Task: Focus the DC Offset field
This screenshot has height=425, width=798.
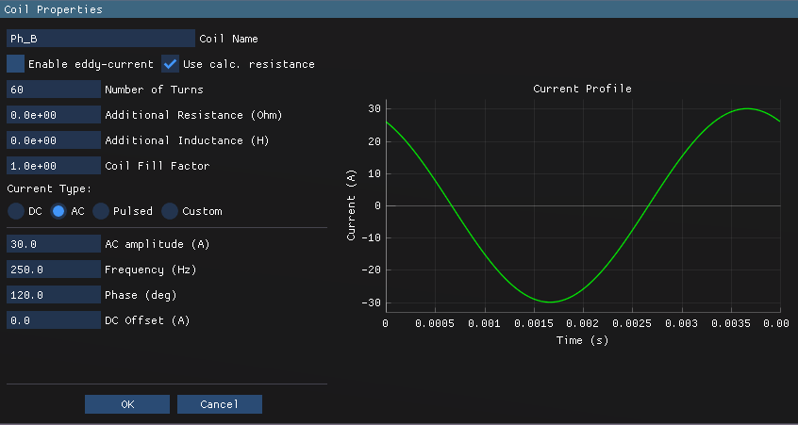Action: pos(53,320)
